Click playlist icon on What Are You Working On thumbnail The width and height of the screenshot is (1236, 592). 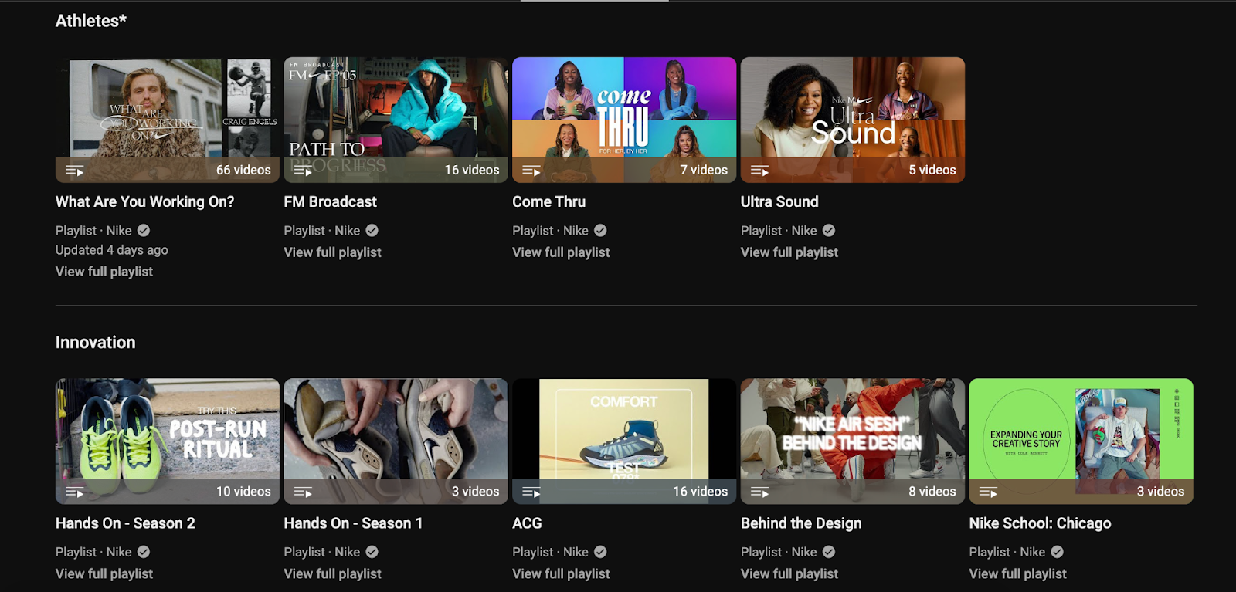tap(74, 171)
